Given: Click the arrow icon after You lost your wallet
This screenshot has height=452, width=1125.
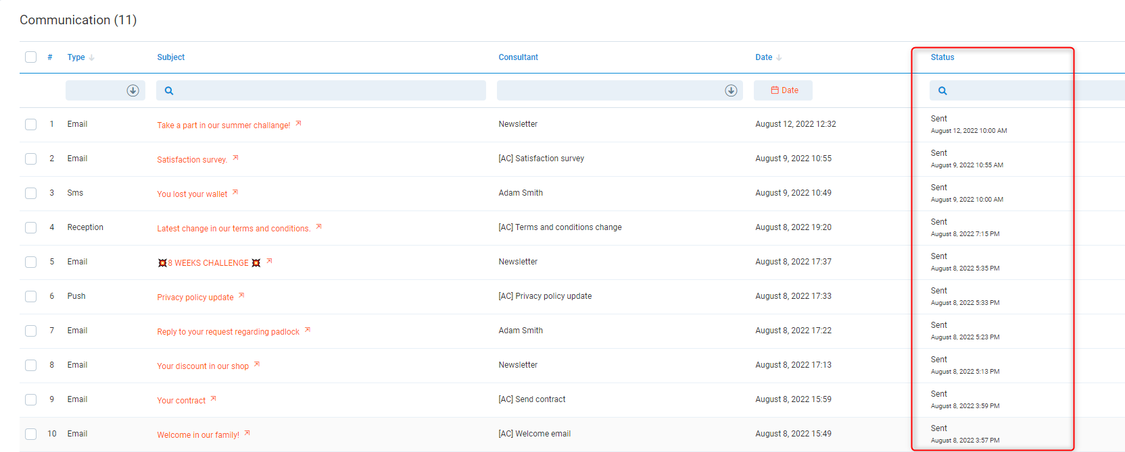Looking at the screenshot, I should 235,192.
